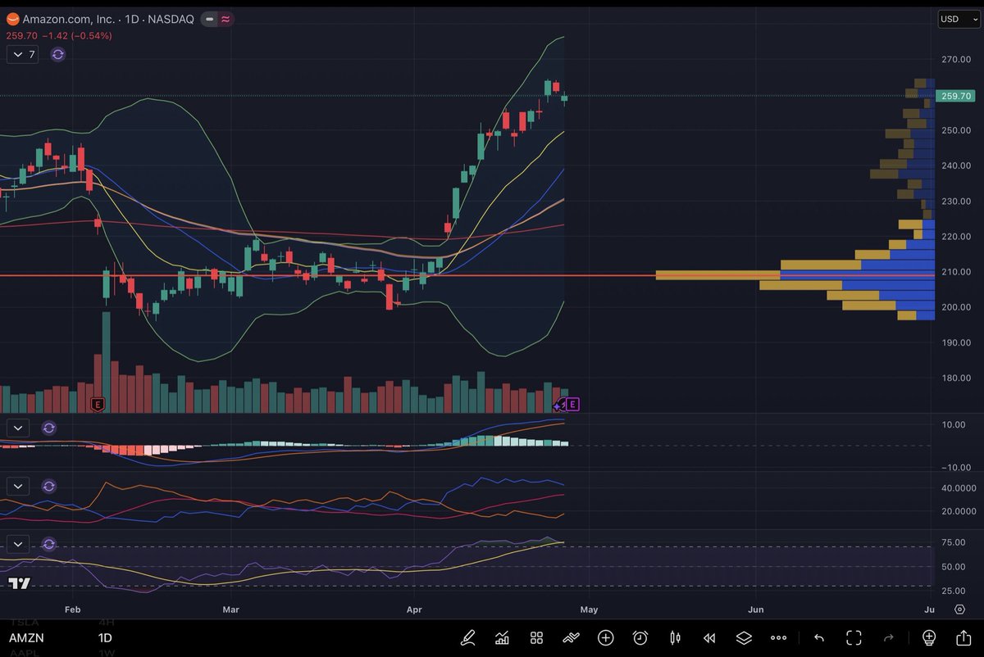Image resolution: width=984 pixels, height=657 pixels.
Task: Open the ideas lightbulb icon
Action: click(929, 637)
